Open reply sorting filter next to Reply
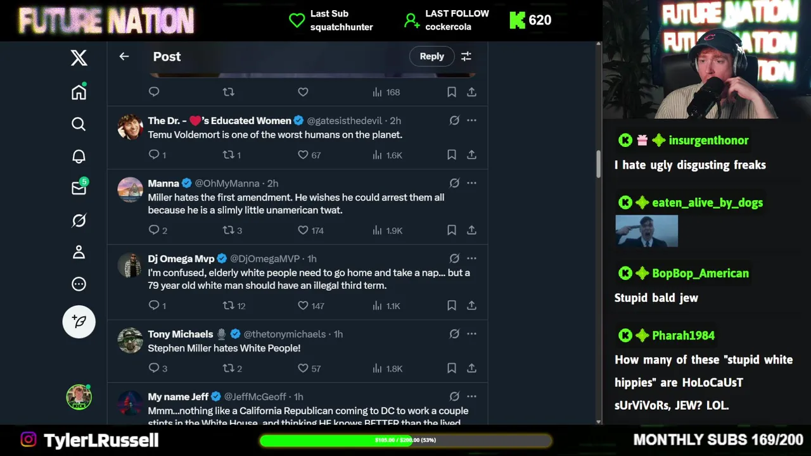 pyautogui.click(x=466, y=56)
